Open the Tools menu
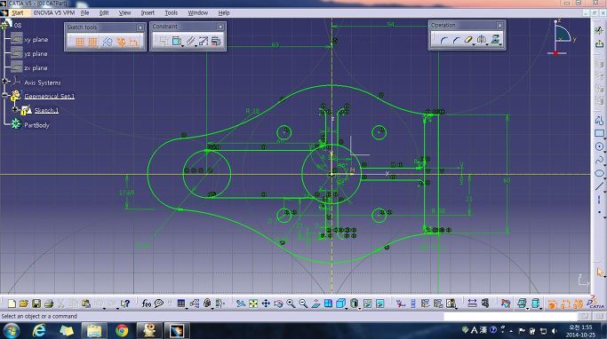The width and height of the screenshot is (607, 339). 172,12
